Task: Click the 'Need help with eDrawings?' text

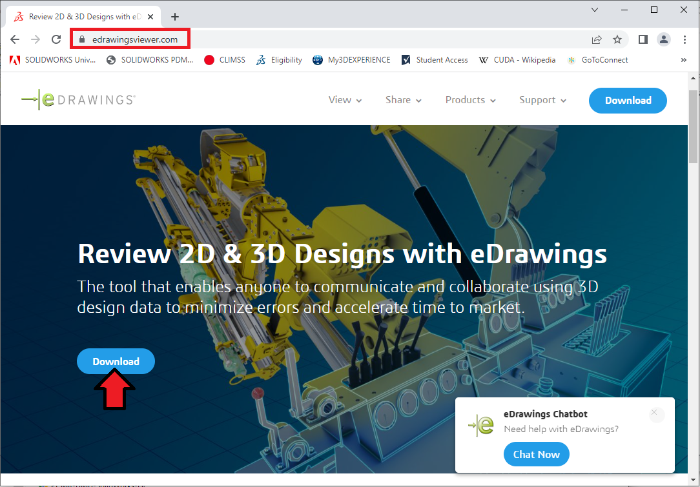Action: [561, 429]
